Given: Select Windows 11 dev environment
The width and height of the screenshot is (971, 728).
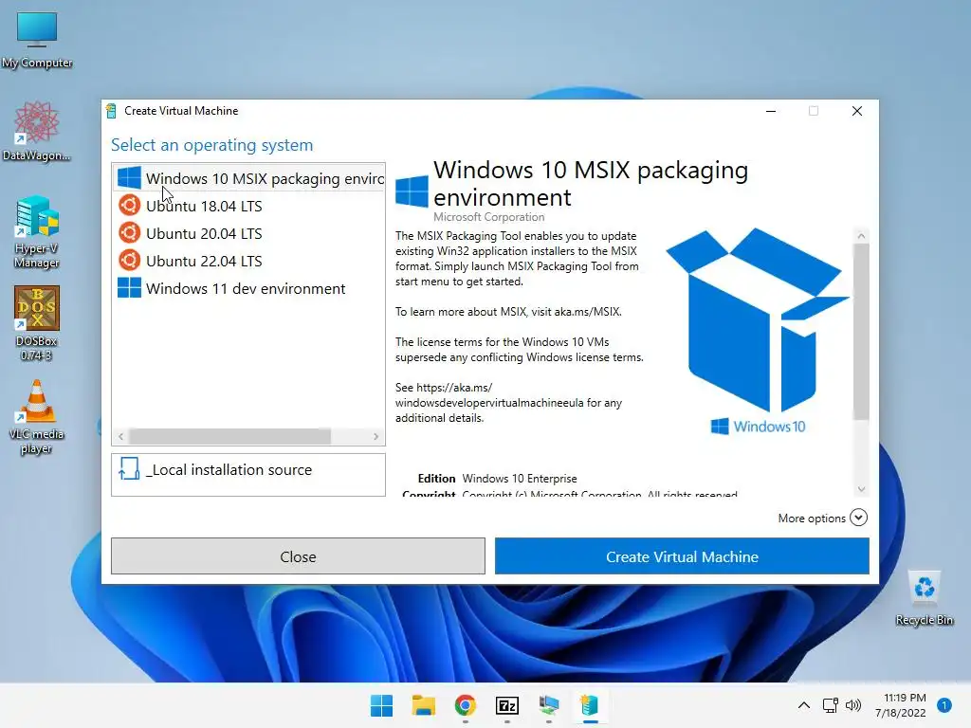Looking at the screenshot, I should 248,288.
